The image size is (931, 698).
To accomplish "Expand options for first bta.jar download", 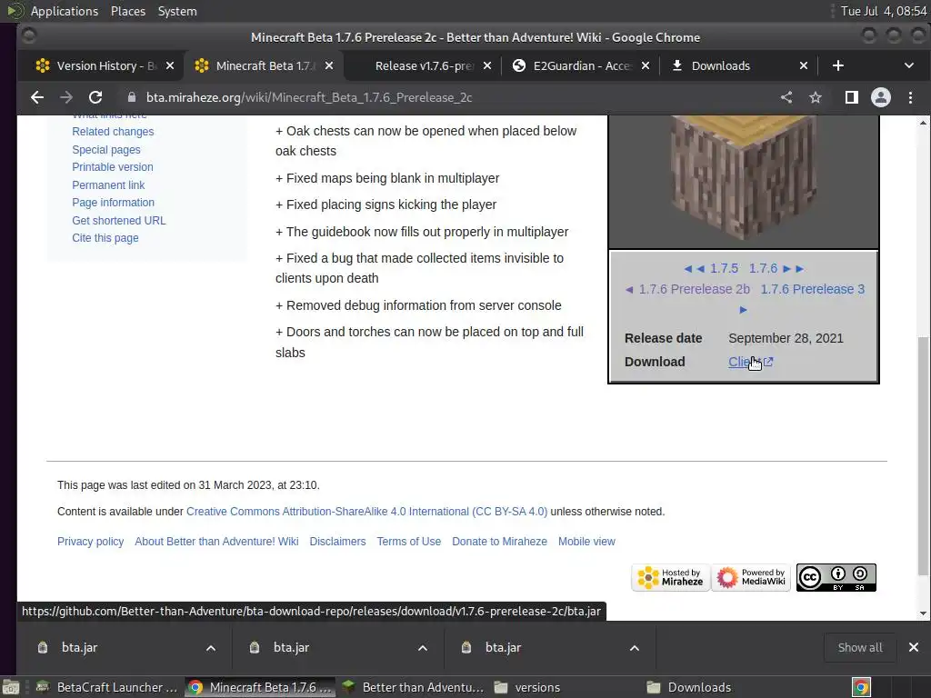I will (211, 647).
